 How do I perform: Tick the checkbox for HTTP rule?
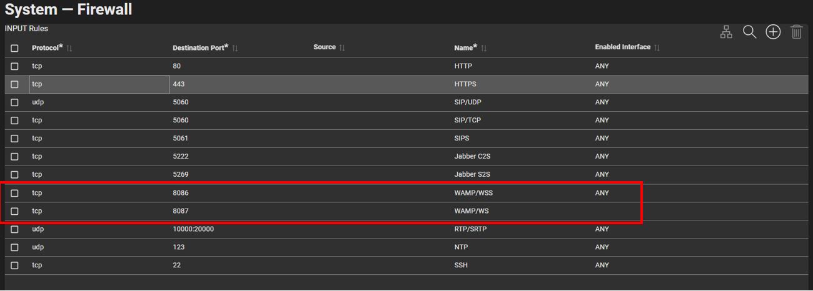click(15, 66)
